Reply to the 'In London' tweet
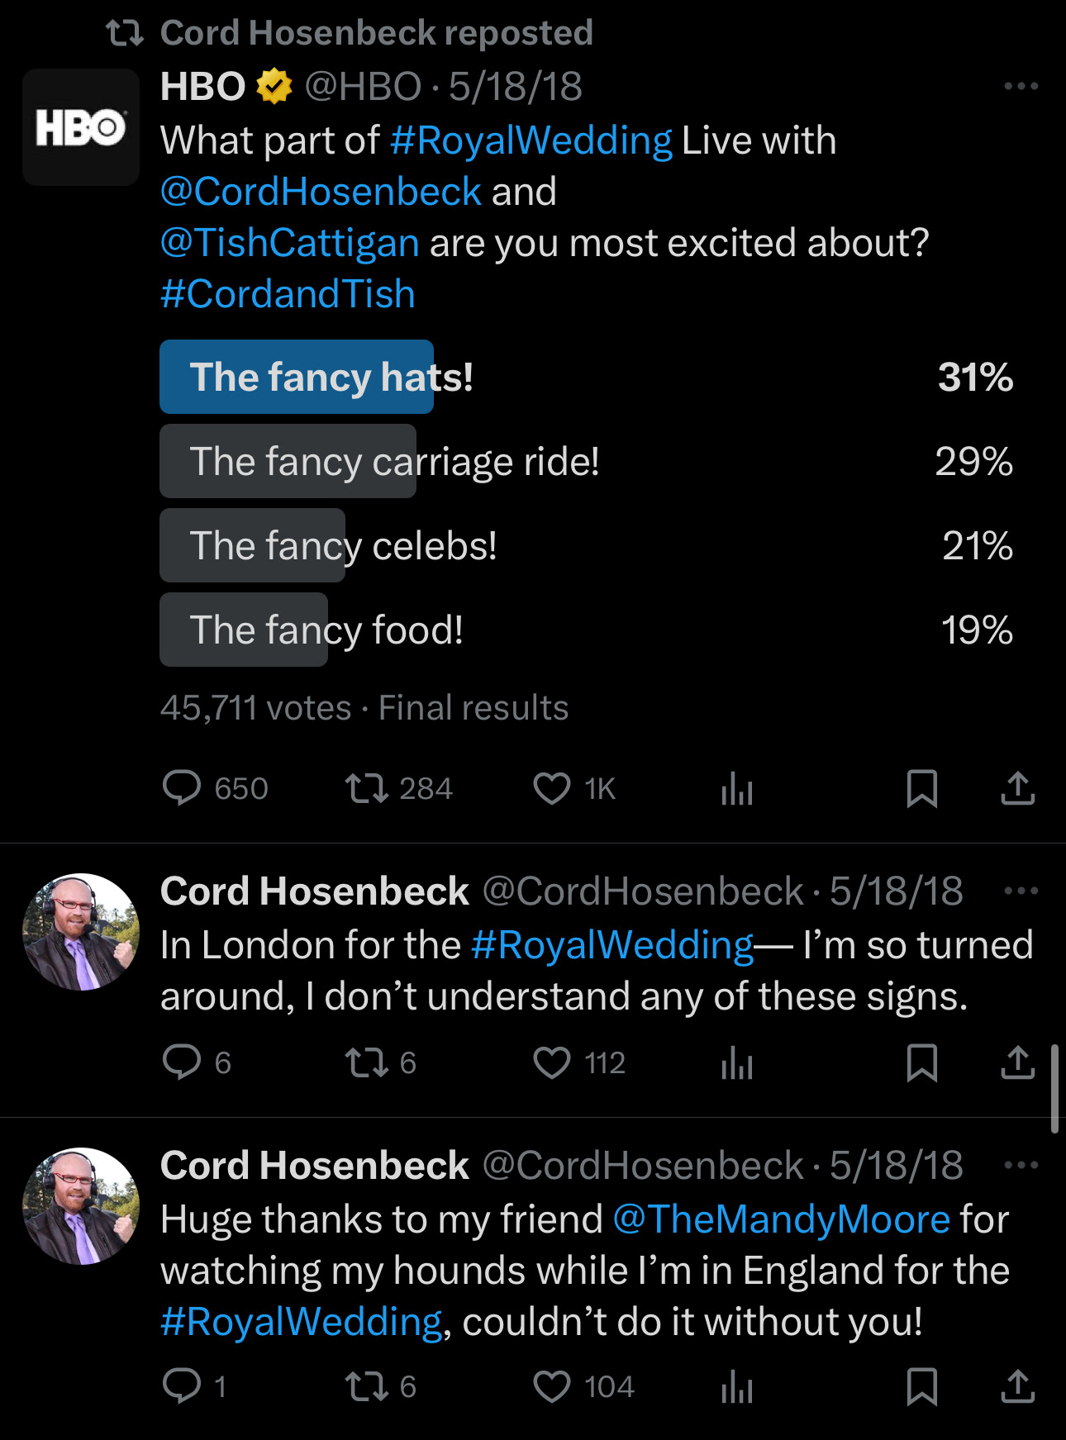Image resolution: width=1066 pixels, height=1440 pixels. click(182, 1062)
